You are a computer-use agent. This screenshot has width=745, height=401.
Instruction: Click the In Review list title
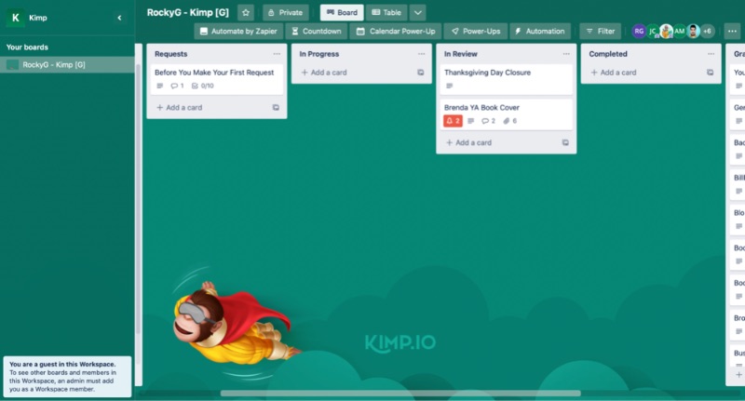coord(461,54)
